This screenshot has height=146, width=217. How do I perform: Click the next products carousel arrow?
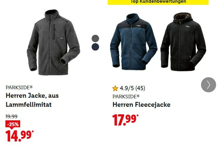208,85
